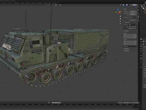
Task: Toggle proportional editing in the viewport header
Action: tap(60, 5)
